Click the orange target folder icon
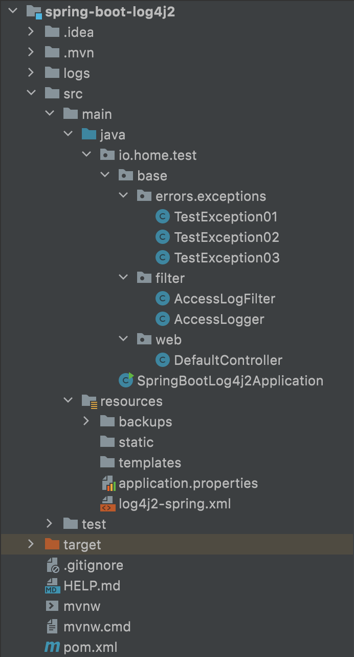Screen dimensions: 354x657 pos(52,544)
